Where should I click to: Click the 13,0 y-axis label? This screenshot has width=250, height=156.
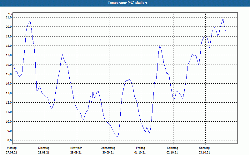(x=9, y=93)
